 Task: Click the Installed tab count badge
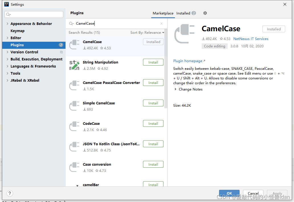point(194,13)
